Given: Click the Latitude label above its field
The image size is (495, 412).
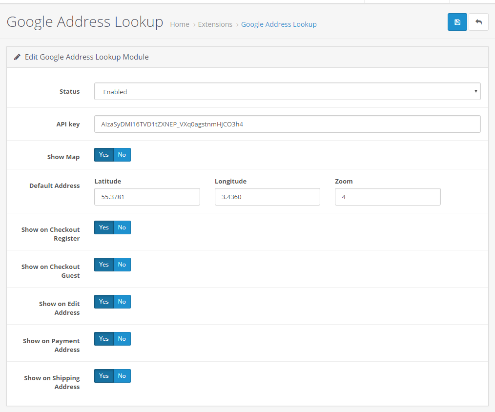Looking at the screenshot, I should [x=108, y=181].
